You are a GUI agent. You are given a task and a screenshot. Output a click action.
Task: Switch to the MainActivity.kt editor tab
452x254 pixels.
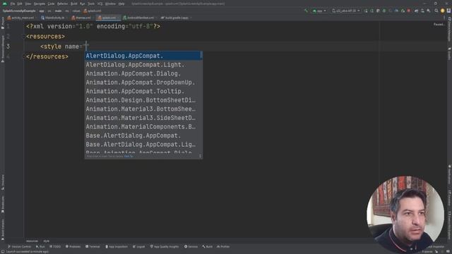pos(53,18)
